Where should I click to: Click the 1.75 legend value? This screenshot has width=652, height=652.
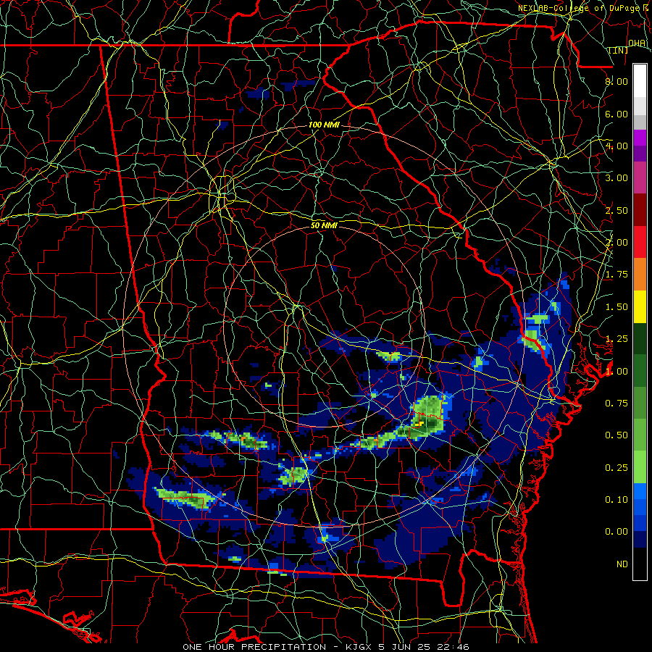617,274
